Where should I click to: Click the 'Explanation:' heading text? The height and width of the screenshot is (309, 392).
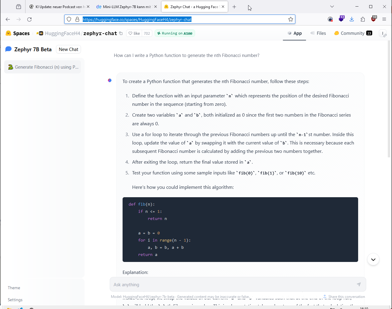click(x=135, y=272)
